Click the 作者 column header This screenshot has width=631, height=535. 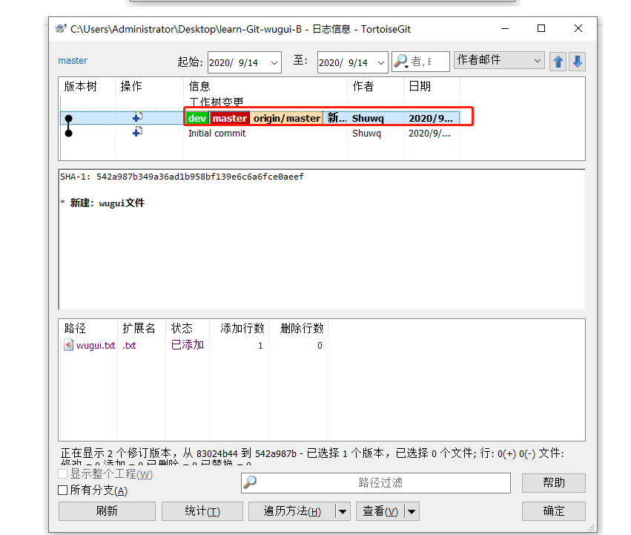click(x=375, y=86)
